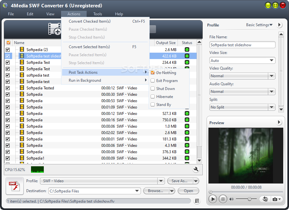The height and width of the screenshot is (210, 289).
Task: Open the Edit menu
Action: tap(30, 14)
